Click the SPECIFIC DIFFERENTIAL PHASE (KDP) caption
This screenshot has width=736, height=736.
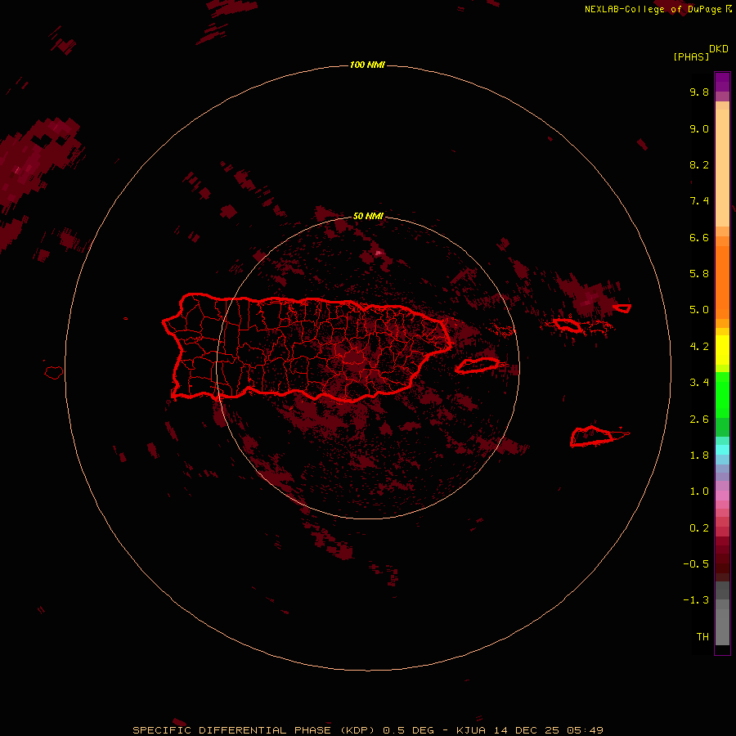254,730
